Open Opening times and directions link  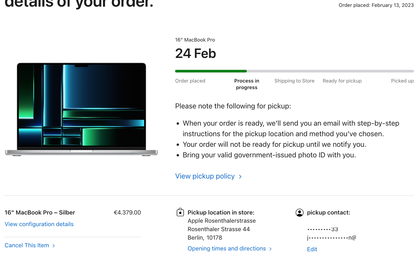point(227,249)
